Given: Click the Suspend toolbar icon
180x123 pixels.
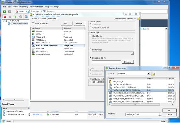Looking at the screenshot, I should coord(10,17).
